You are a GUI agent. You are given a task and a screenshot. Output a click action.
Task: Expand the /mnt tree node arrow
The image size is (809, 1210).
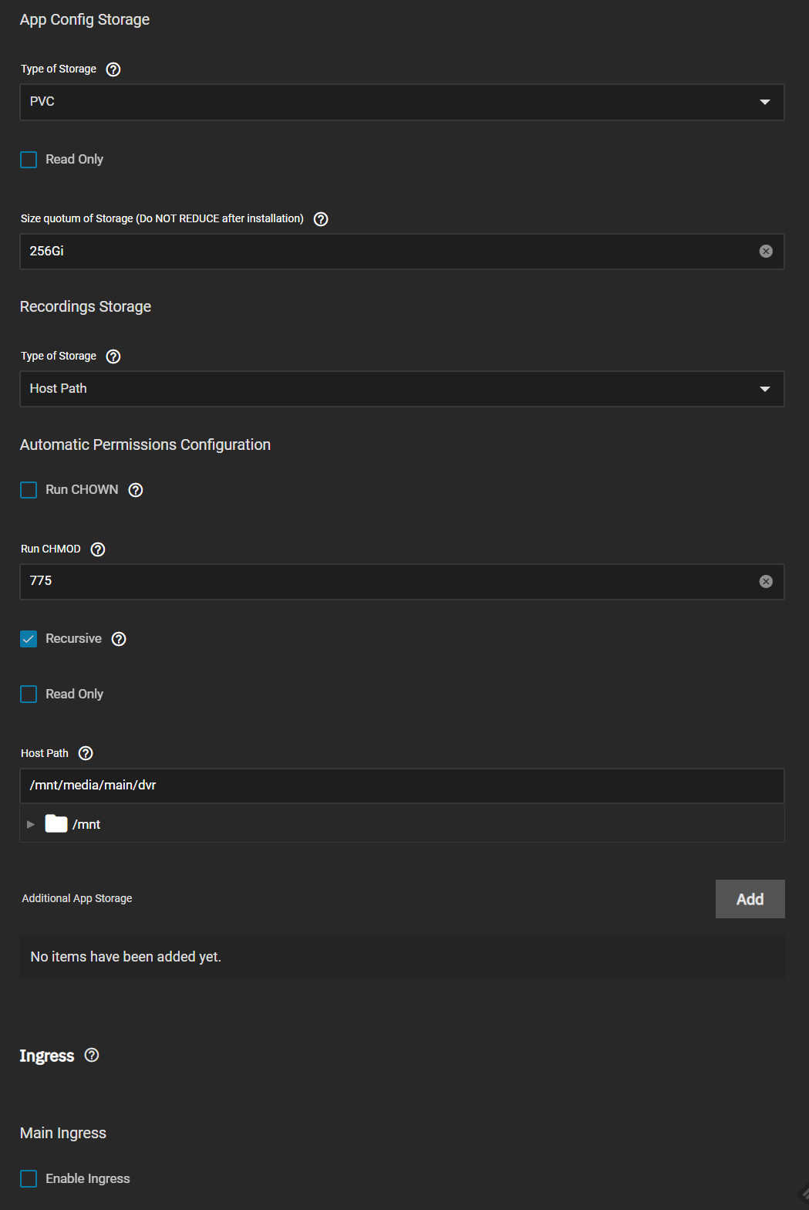31,824
